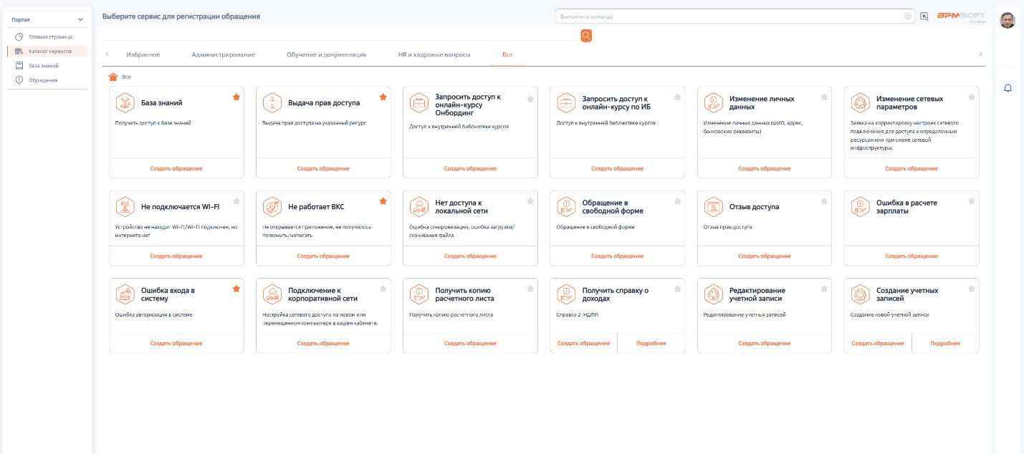Unfavorite the 'Не работает ВКС' star
The height and width of the screenshot is (454, 1024).
pyautogui.click(x=383, y=201)
